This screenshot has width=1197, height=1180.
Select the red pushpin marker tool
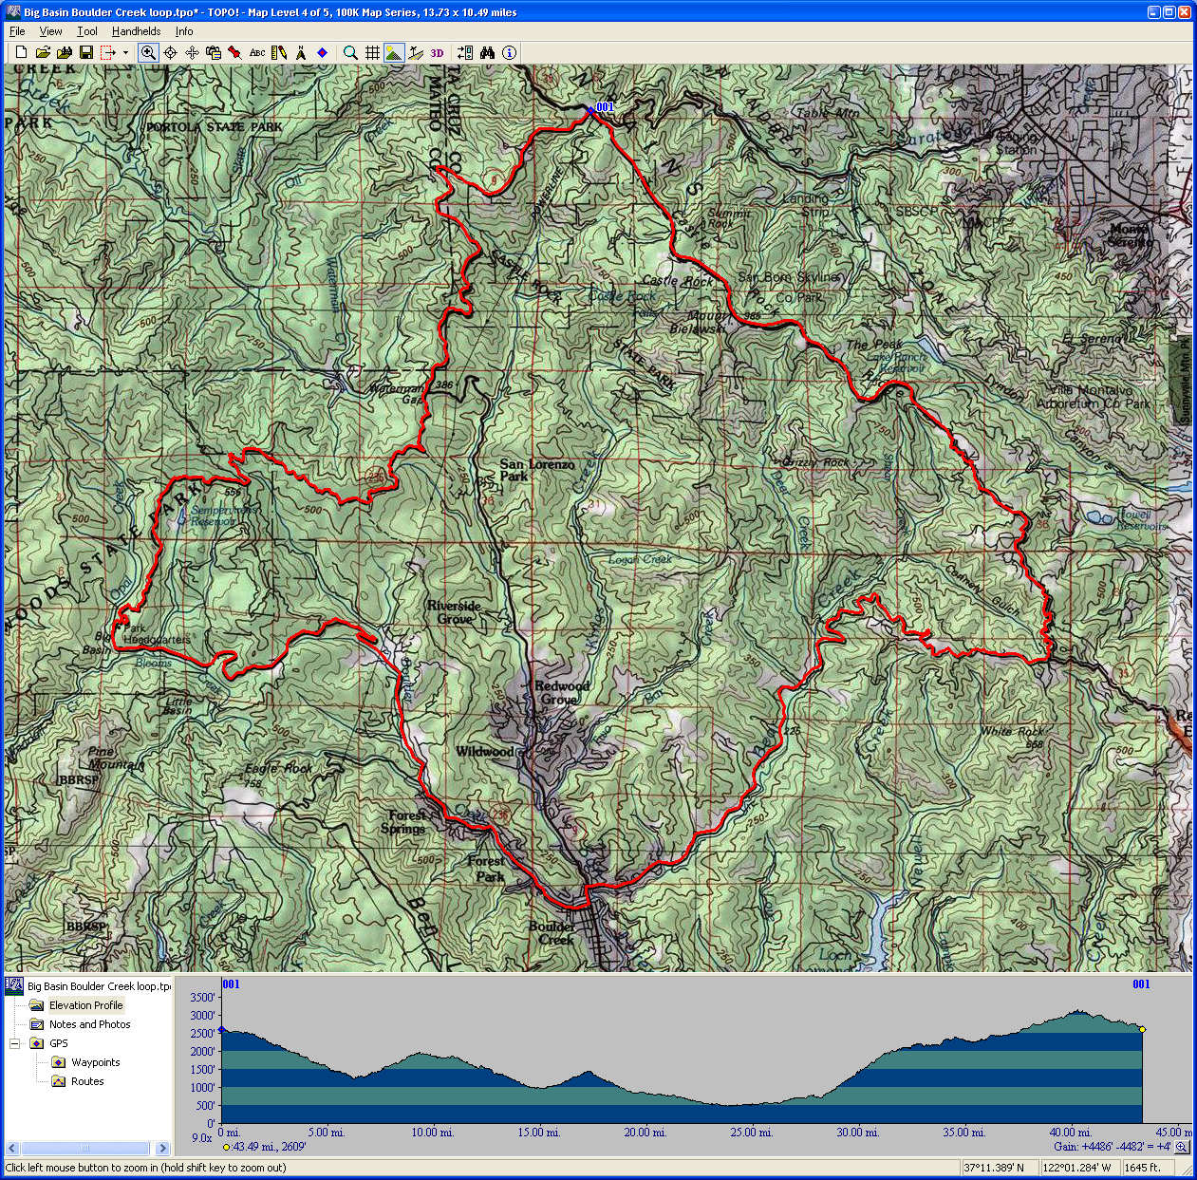[x=234, y=53]
